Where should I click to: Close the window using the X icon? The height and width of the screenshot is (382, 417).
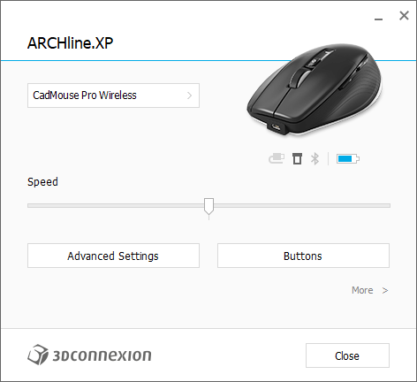pos(404,16)
